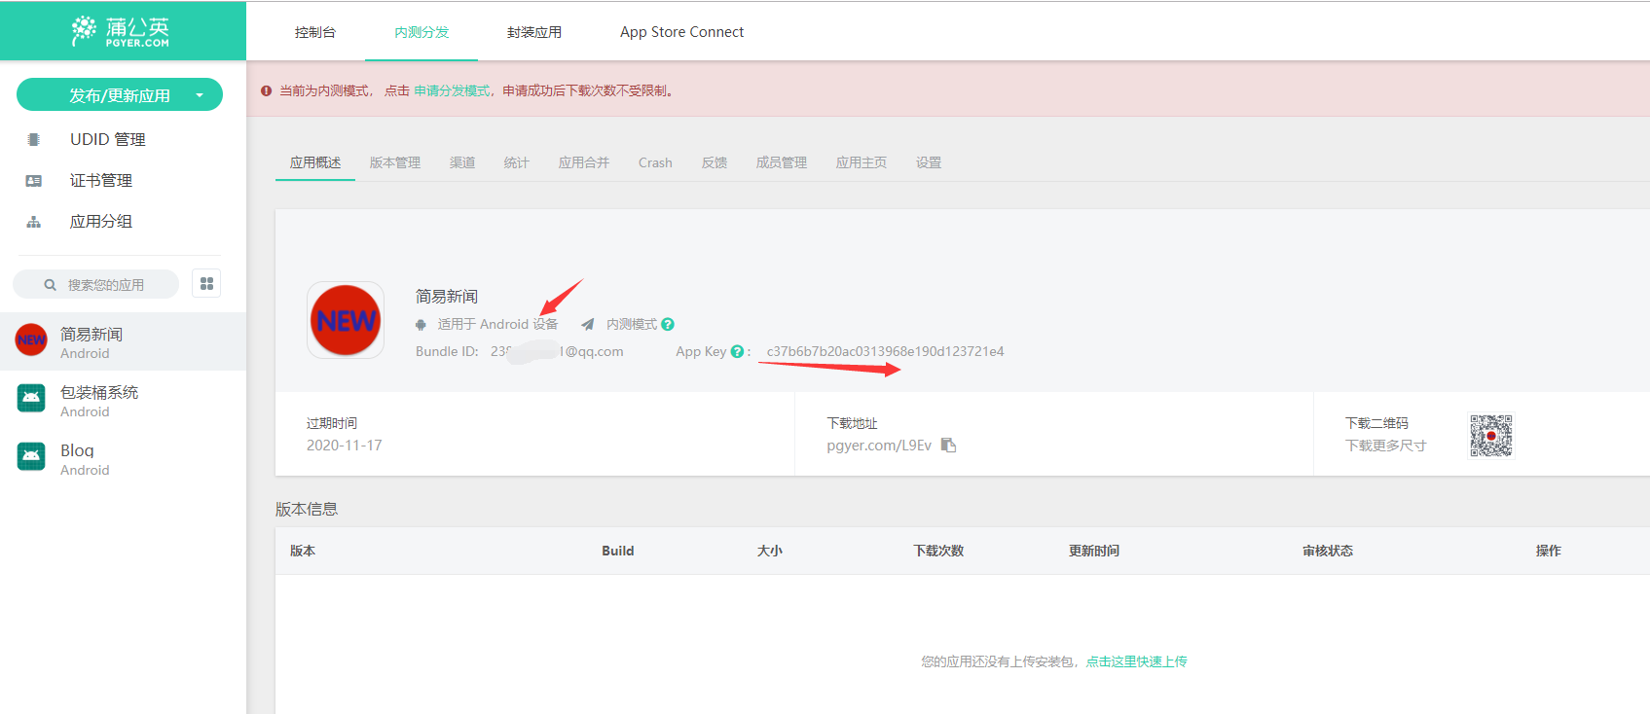The image size is (1650, 714).
Task: Switch to the 内测分发 tab
Action: pyautogui.click(x=422, y=32)
